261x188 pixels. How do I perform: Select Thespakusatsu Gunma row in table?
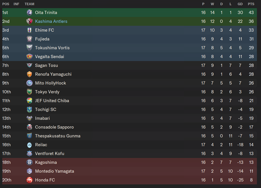point(130,136)
